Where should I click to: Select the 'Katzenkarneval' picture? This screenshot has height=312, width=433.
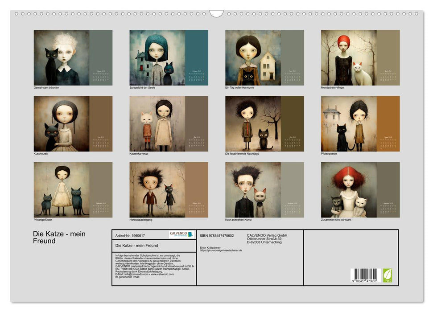(x=157, y=123)
